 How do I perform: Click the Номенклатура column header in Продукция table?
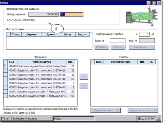[42, 62]
